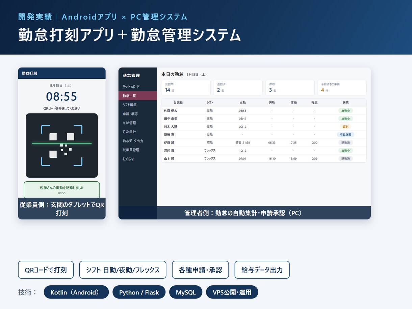
Task: Open ダッシュボード in the 勤怠管理 sidebar
Action: click(137, 87)
